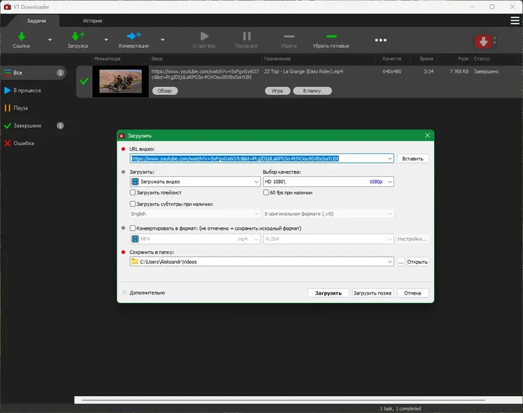Image resolution: width=523 pixels, height=413 pixels.
Task: Select the Завершено filter in the sidebar
Action: (x=27, y=126)
